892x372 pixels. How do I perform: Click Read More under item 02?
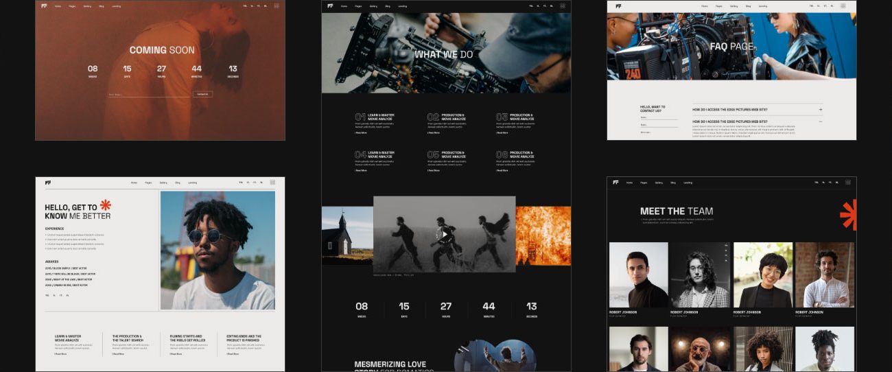click(434, 132)
